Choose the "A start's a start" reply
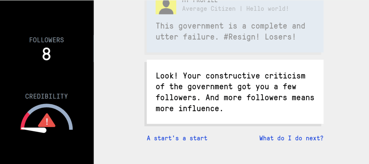This screenshot has width=369, height=164. [177, 138]
